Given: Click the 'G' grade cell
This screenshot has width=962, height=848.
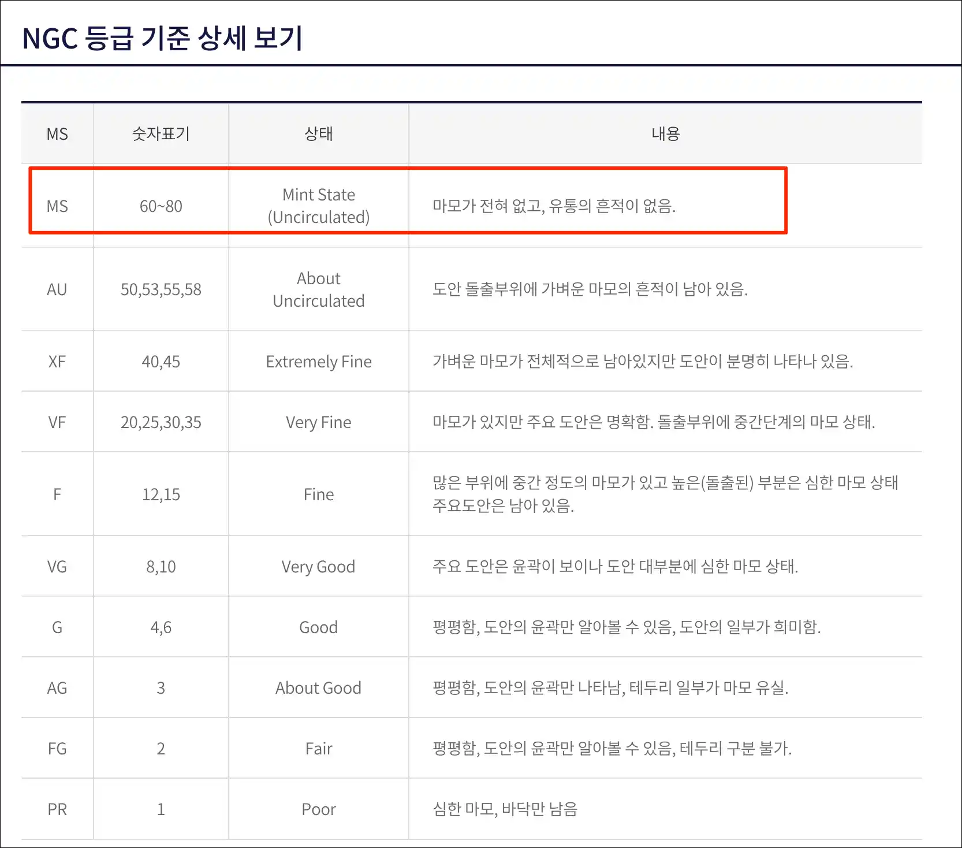Looking at the screenshot, I should [x=57, y=627].
